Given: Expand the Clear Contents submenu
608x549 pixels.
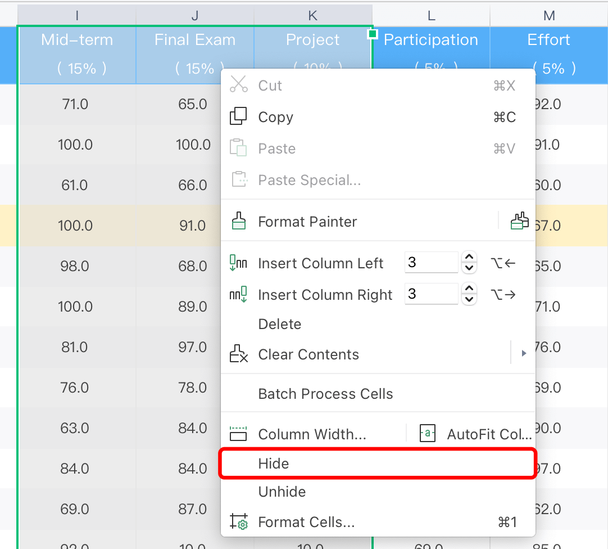Looking at the screenshot, I should click(524, 354).
